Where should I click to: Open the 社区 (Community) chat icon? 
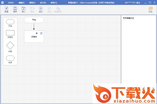point(150,9)
